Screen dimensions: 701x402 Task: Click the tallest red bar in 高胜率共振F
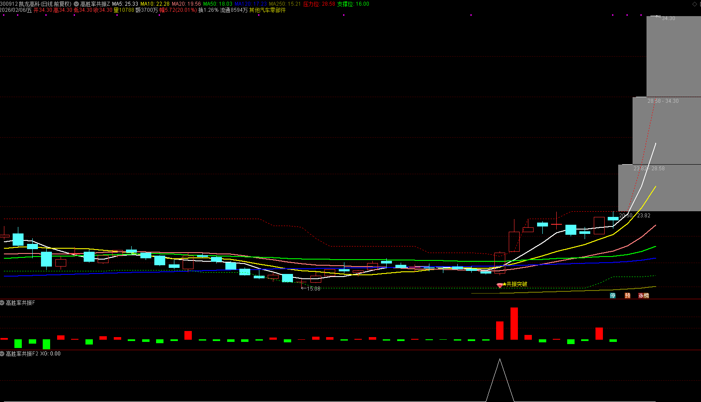pos(514,324)
